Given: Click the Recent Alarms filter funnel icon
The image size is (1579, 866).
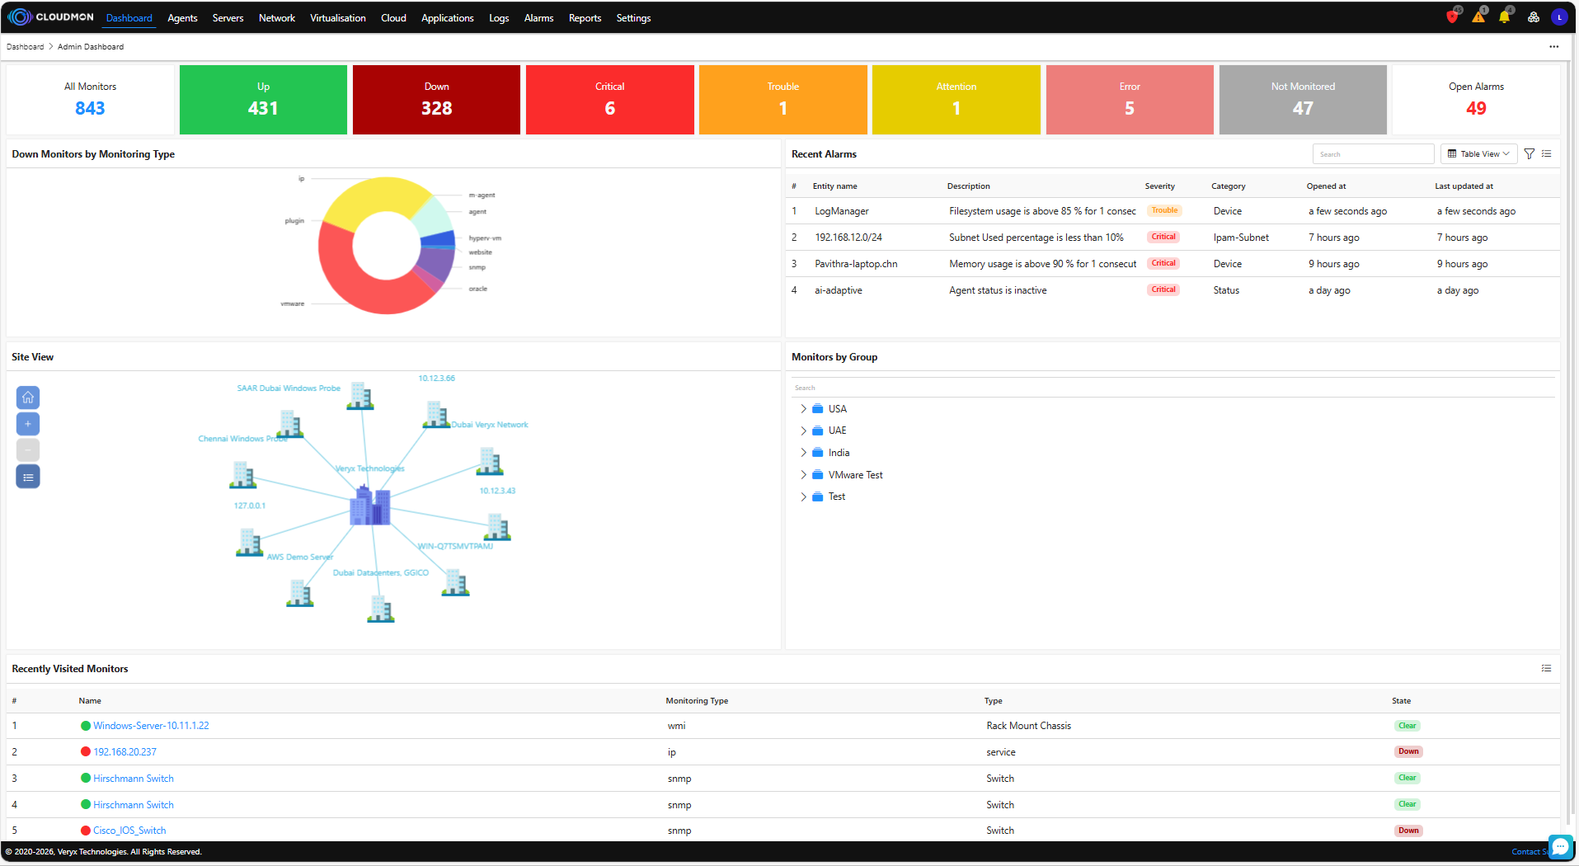Looking at the screenshot, I should coord(1530,154).
